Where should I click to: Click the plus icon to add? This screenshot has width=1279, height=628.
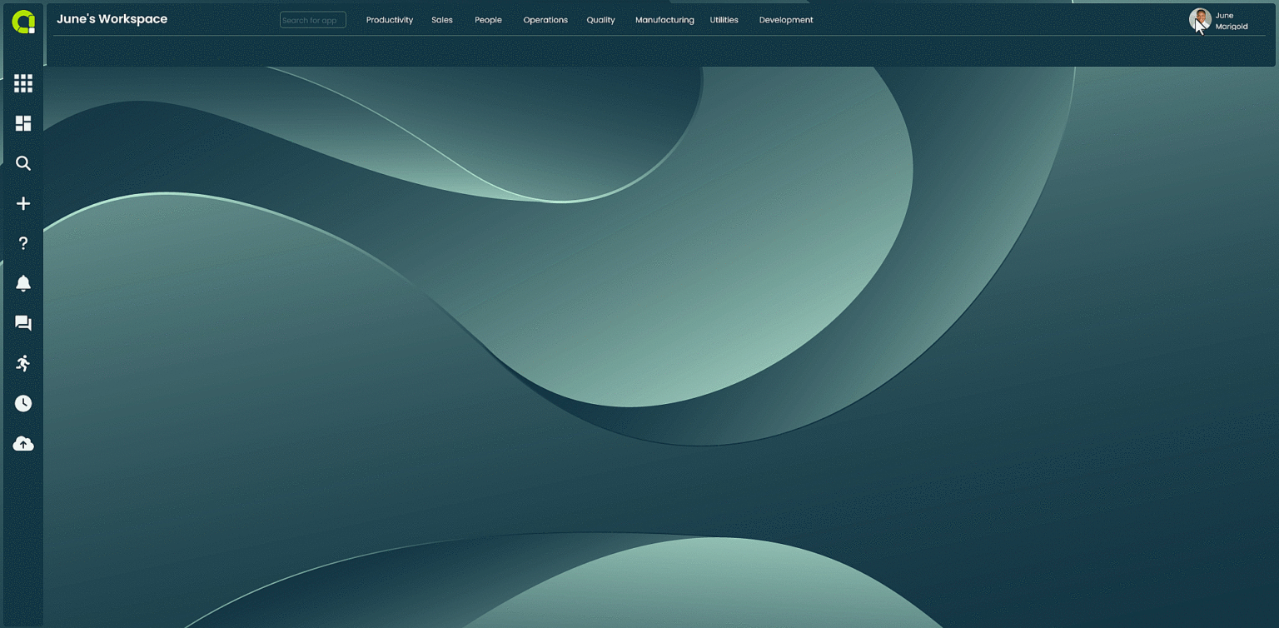23,203
